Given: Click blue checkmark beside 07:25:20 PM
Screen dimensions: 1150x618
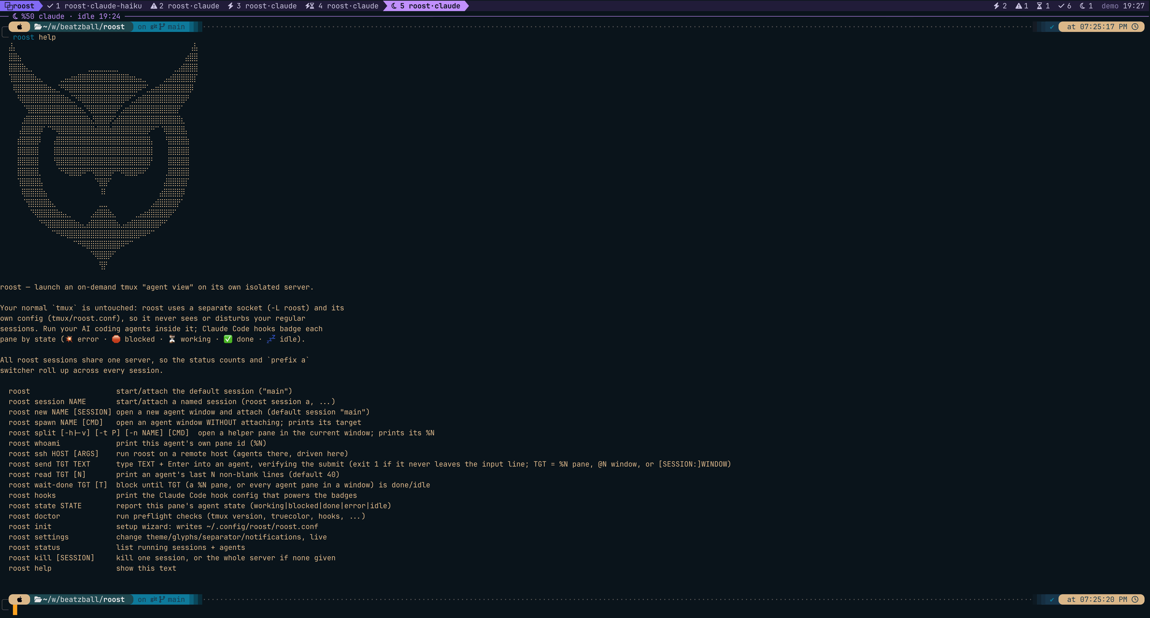Looking at the screenshot, I should click(1052, 599).
